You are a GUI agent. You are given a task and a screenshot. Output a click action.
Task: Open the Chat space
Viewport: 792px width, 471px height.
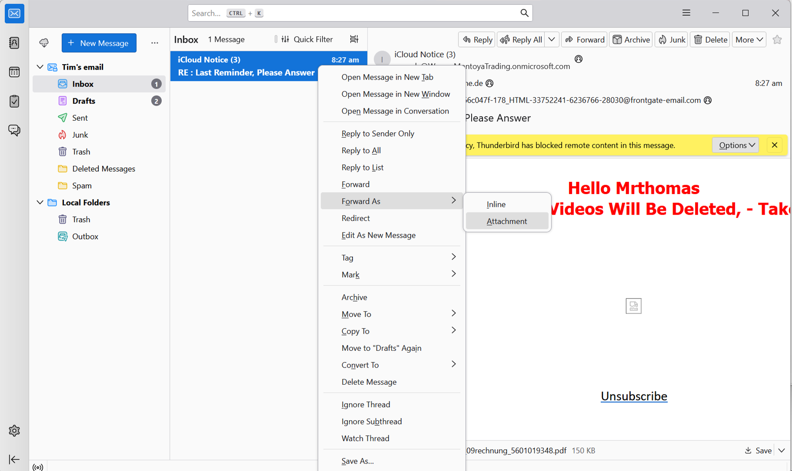[x=14, y=130]
